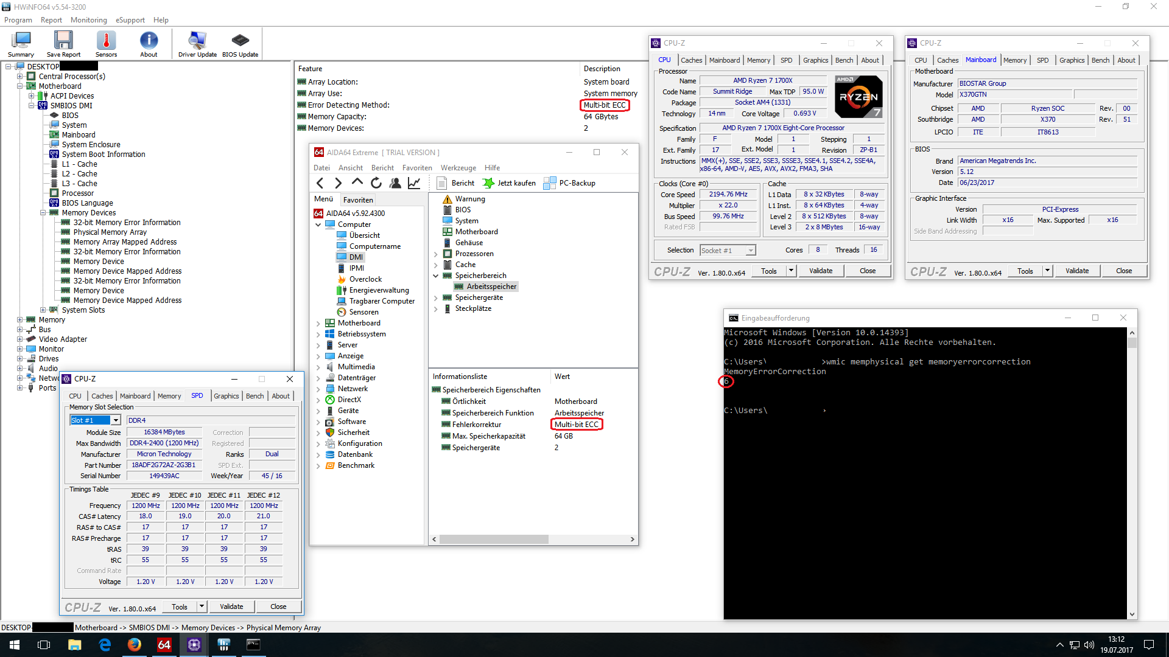The image size is (1169, 657).
Task: Open the BIOS Update chip icon
Action: pyautogui.click(x=240, y=41)
